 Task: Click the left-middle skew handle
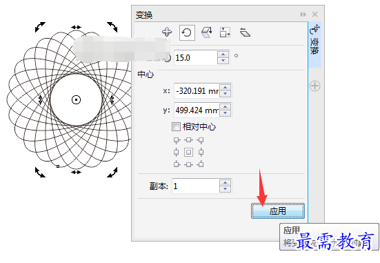click(41, 99)
